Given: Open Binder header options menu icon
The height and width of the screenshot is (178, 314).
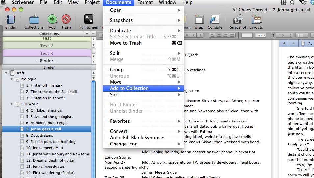Looking at the screenshot, I should pyautogui.click(x=93, y=67).
